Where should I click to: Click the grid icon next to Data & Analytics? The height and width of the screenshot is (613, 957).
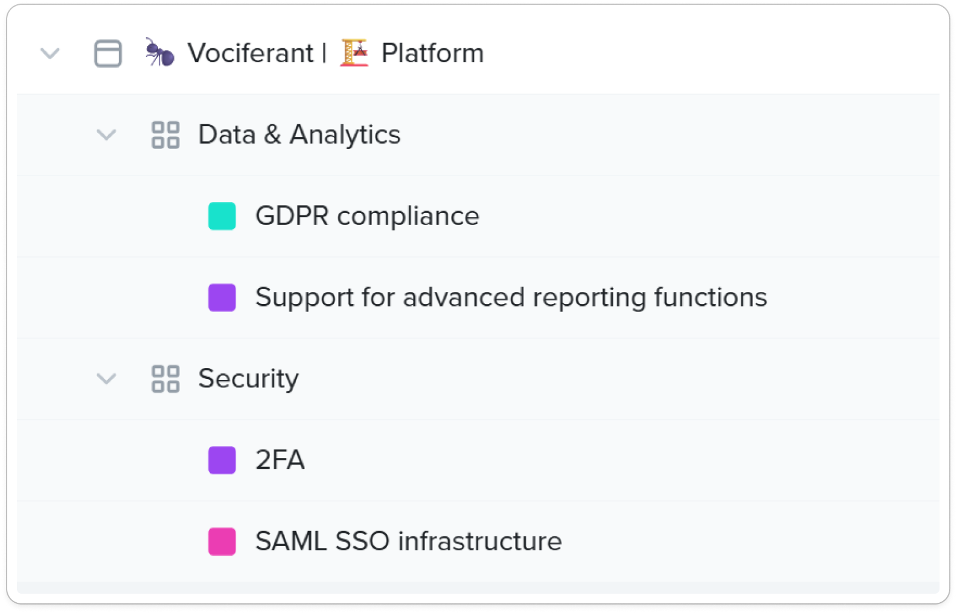click(x=165, y=135)
